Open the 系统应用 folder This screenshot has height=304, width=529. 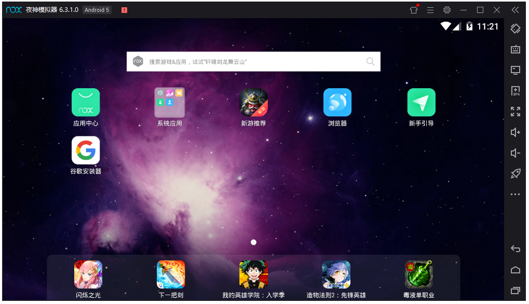pos(169,102)
